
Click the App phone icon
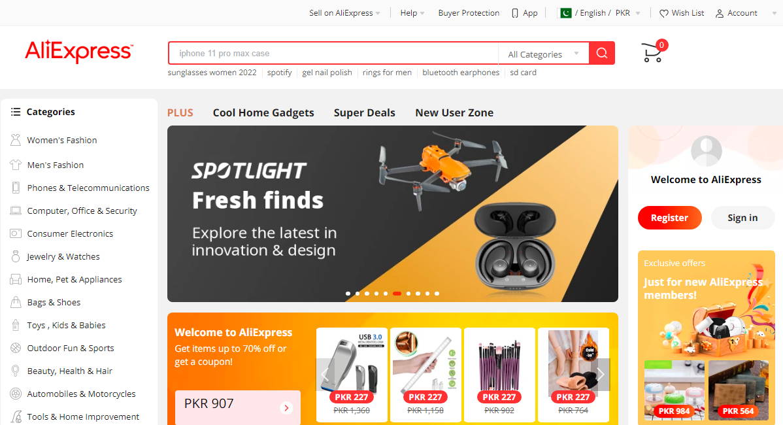coord(515,14)
